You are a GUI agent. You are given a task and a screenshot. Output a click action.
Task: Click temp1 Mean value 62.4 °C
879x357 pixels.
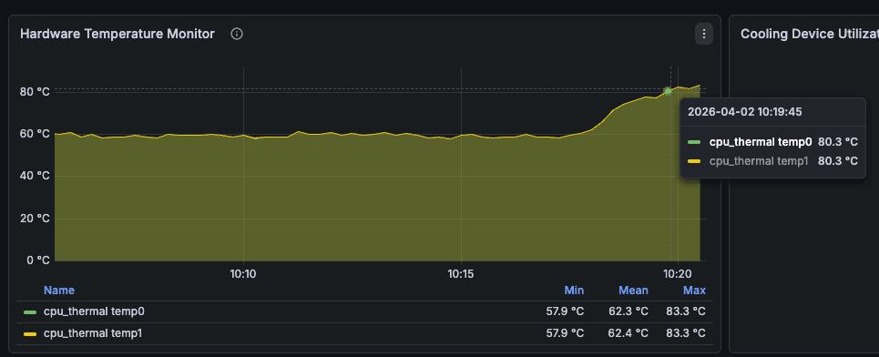click(x=629, y=333)
